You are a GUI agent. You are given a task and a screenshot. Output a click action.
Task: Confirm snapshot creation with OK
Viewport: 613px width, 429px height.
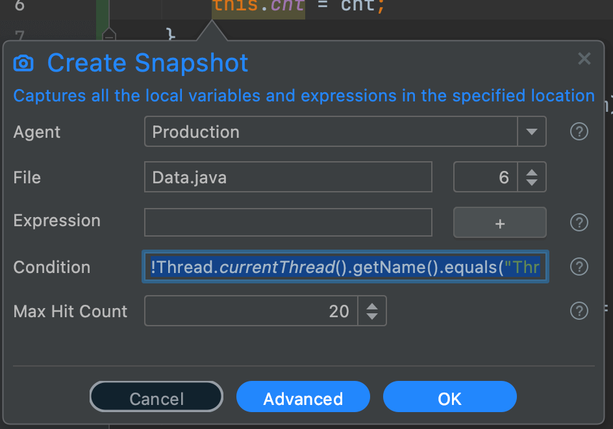[x=449, y=398]
